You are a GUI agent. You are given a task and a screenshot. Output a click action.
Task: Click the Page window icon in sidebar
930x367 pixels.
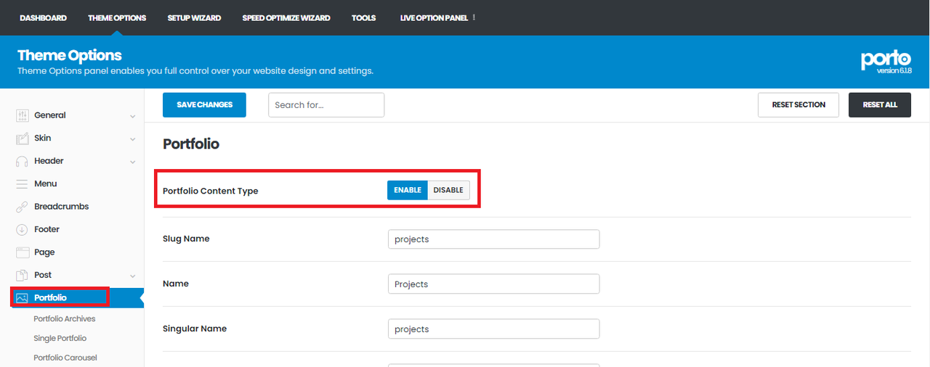[22, 252]
